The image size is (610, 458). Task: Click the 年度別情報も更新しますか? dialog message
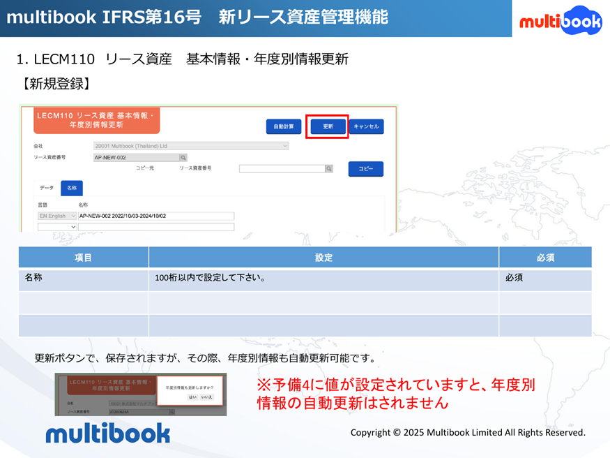190,387
